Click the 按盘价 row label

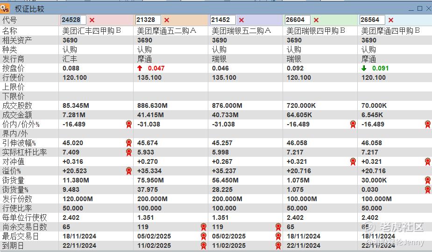[x=13, y=68]
